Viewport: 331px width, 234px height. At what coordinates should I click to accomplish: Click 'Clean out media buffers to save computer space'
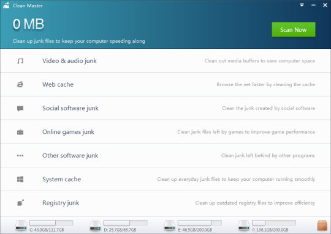click(260, 61)
